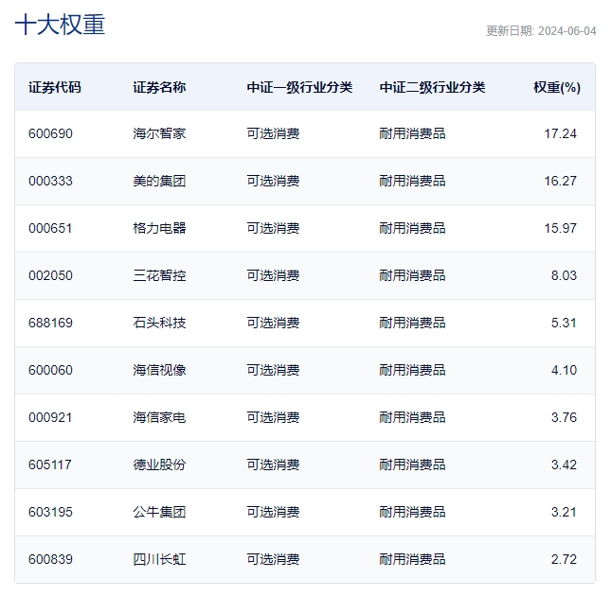Select stock name 公牛集团
The width and height of the screenshot is (611, 596).
[159, 513]
